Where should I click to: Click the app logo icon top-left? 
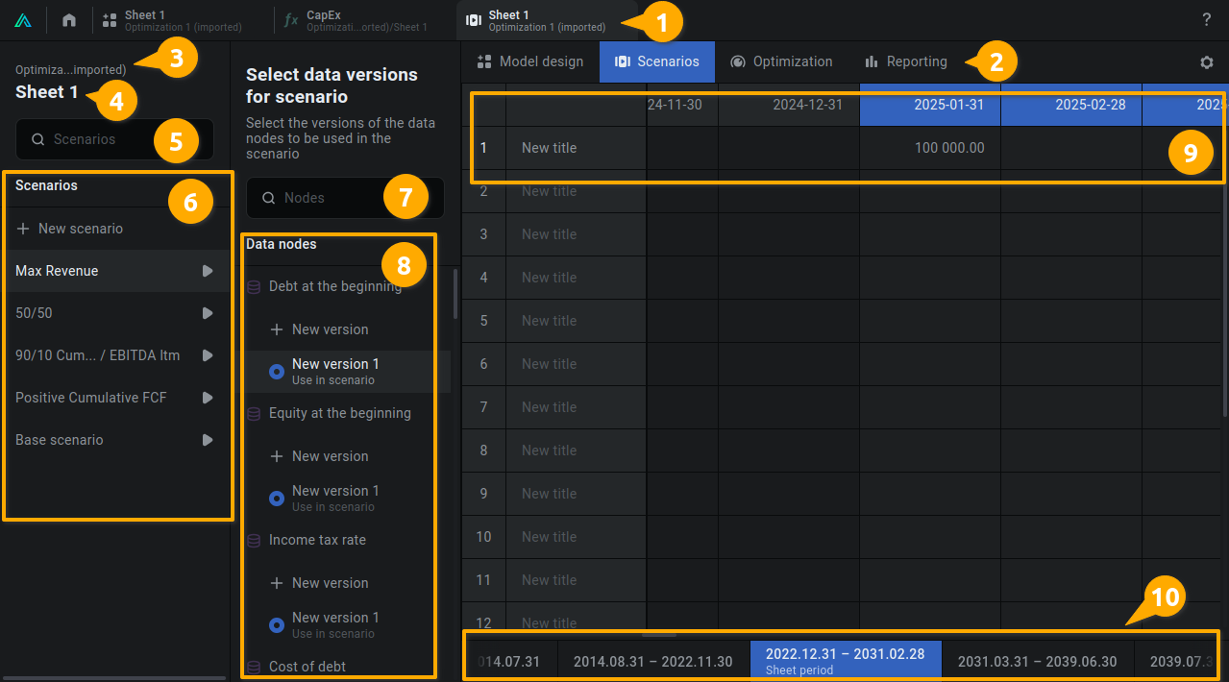click(x=22, y=18)
